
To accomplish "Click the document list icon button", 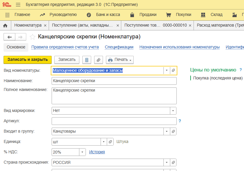I will tap(86, 60).
